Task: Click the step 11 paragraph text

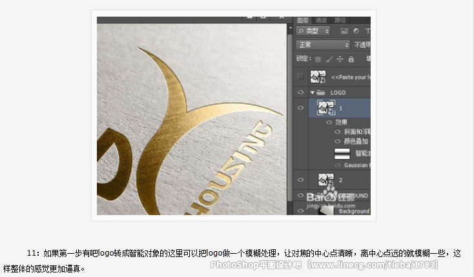Action: coord(232,261)
